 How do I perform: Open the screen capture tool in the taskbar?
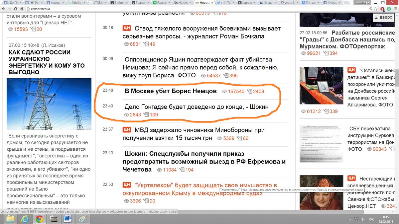[54, 219]
